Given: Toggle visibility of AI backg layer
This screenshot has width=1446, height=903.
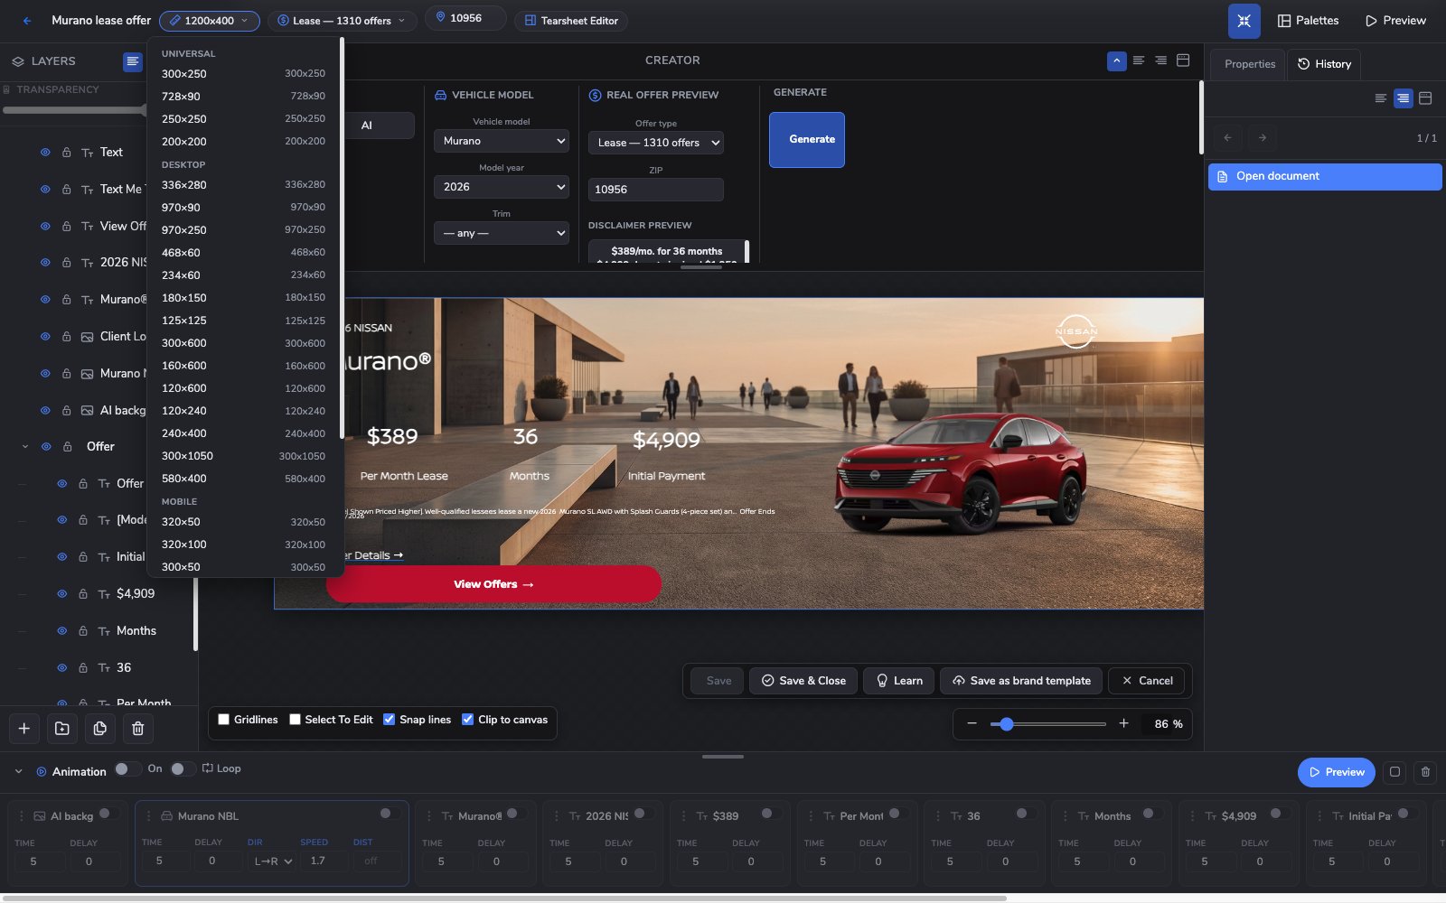Looking at the screenshot, I should point(45,411).
